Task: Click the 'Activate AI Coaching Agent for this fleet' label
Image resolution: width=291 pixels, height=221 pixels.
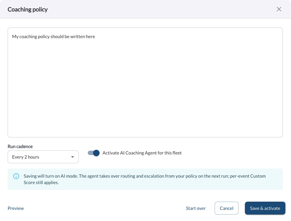Action: coord(142,153)
